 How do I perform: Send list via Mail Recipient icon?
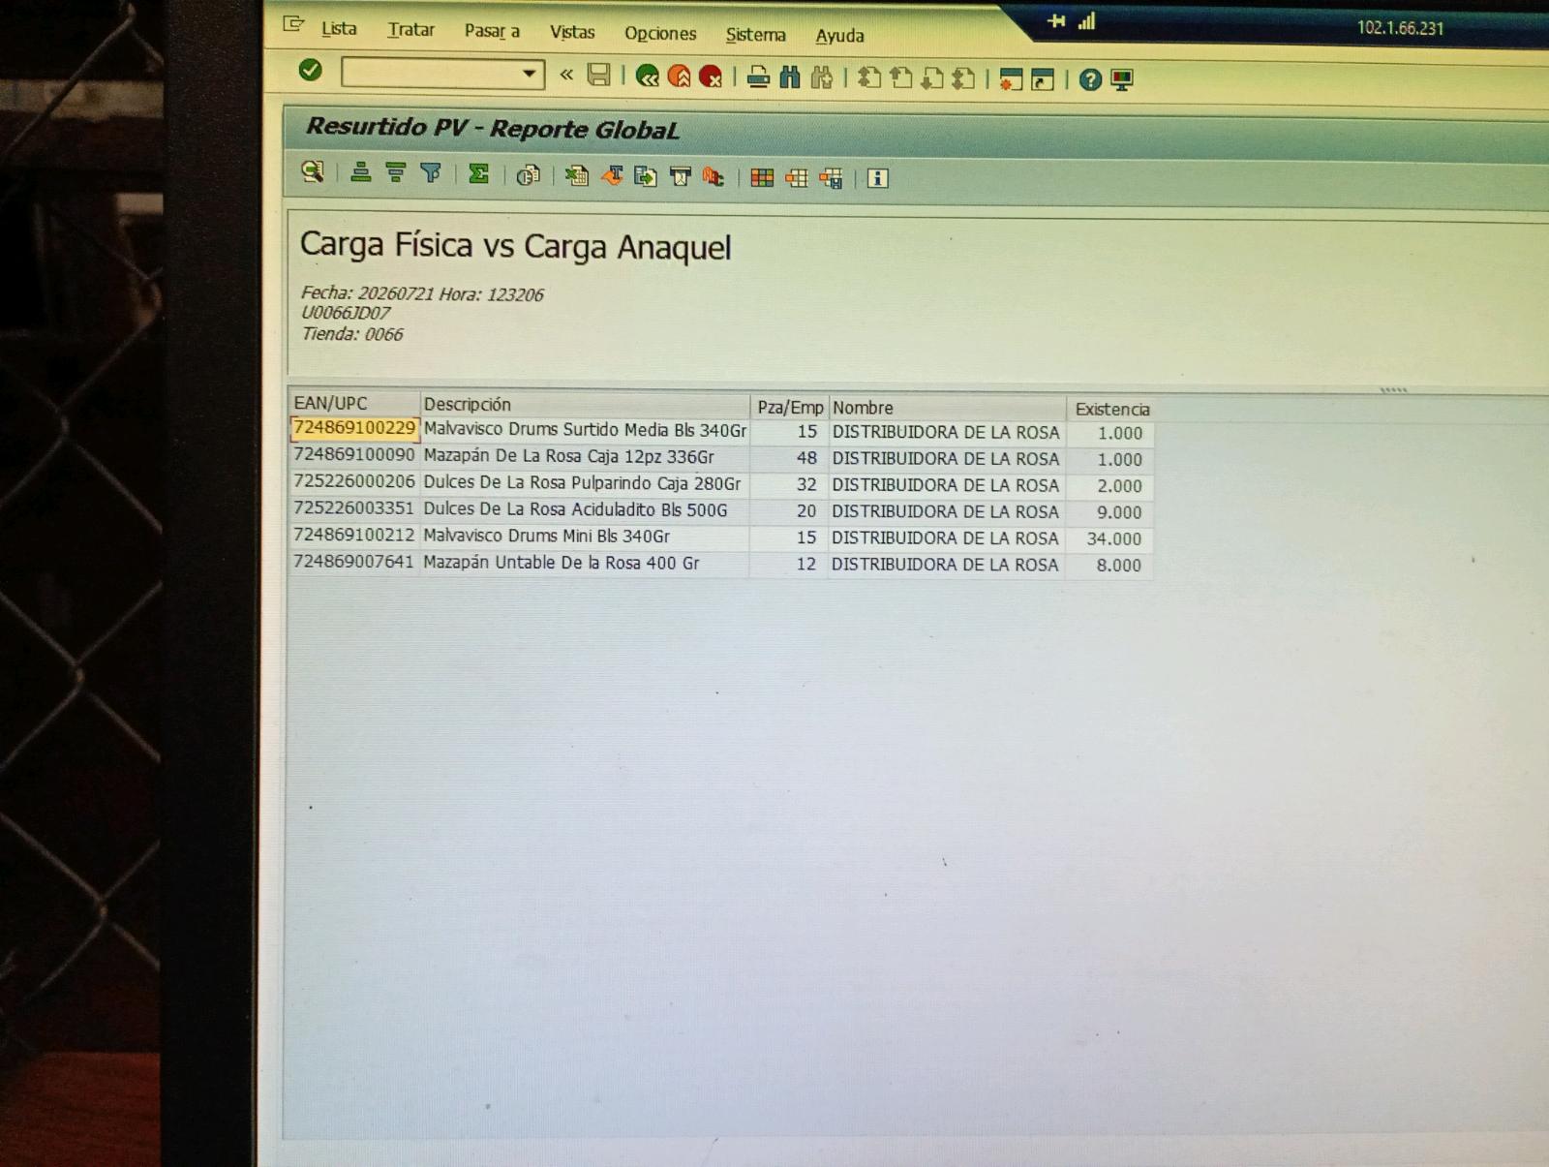coord(680,176)
